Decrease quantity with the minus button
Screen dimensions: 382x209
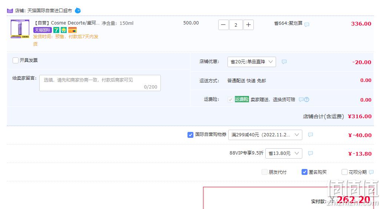[x=223, y=25]
